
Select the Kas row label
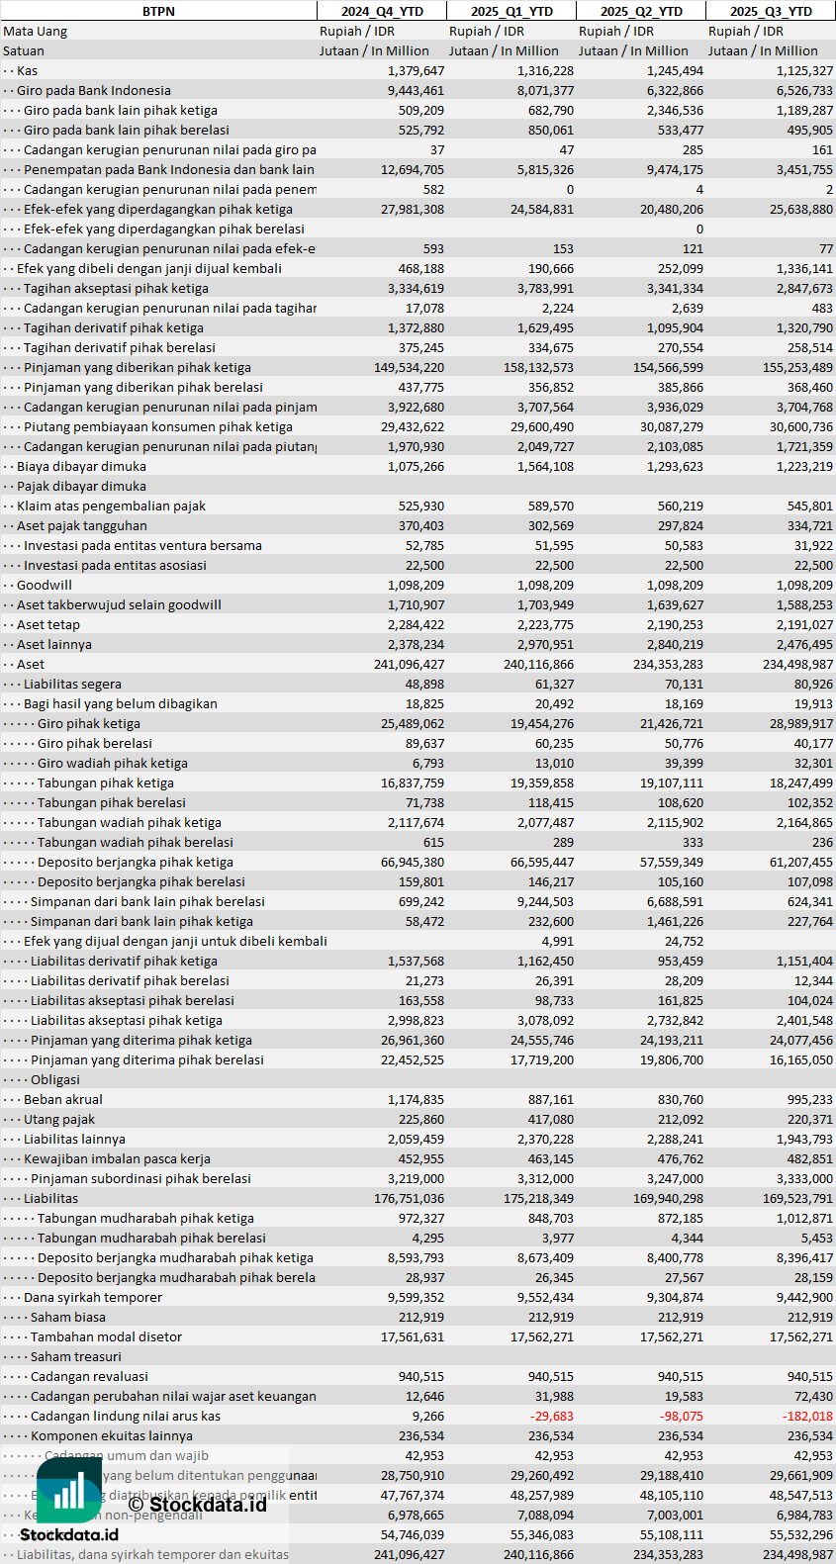pos(28,70)
